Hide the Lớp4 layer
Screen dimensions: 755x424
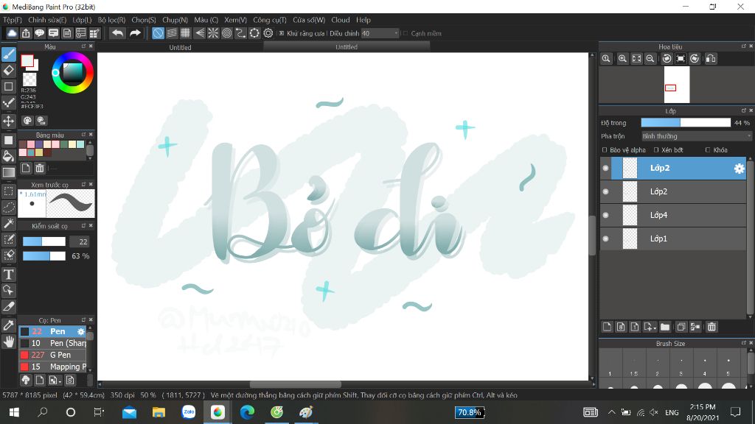pos(606,215)
